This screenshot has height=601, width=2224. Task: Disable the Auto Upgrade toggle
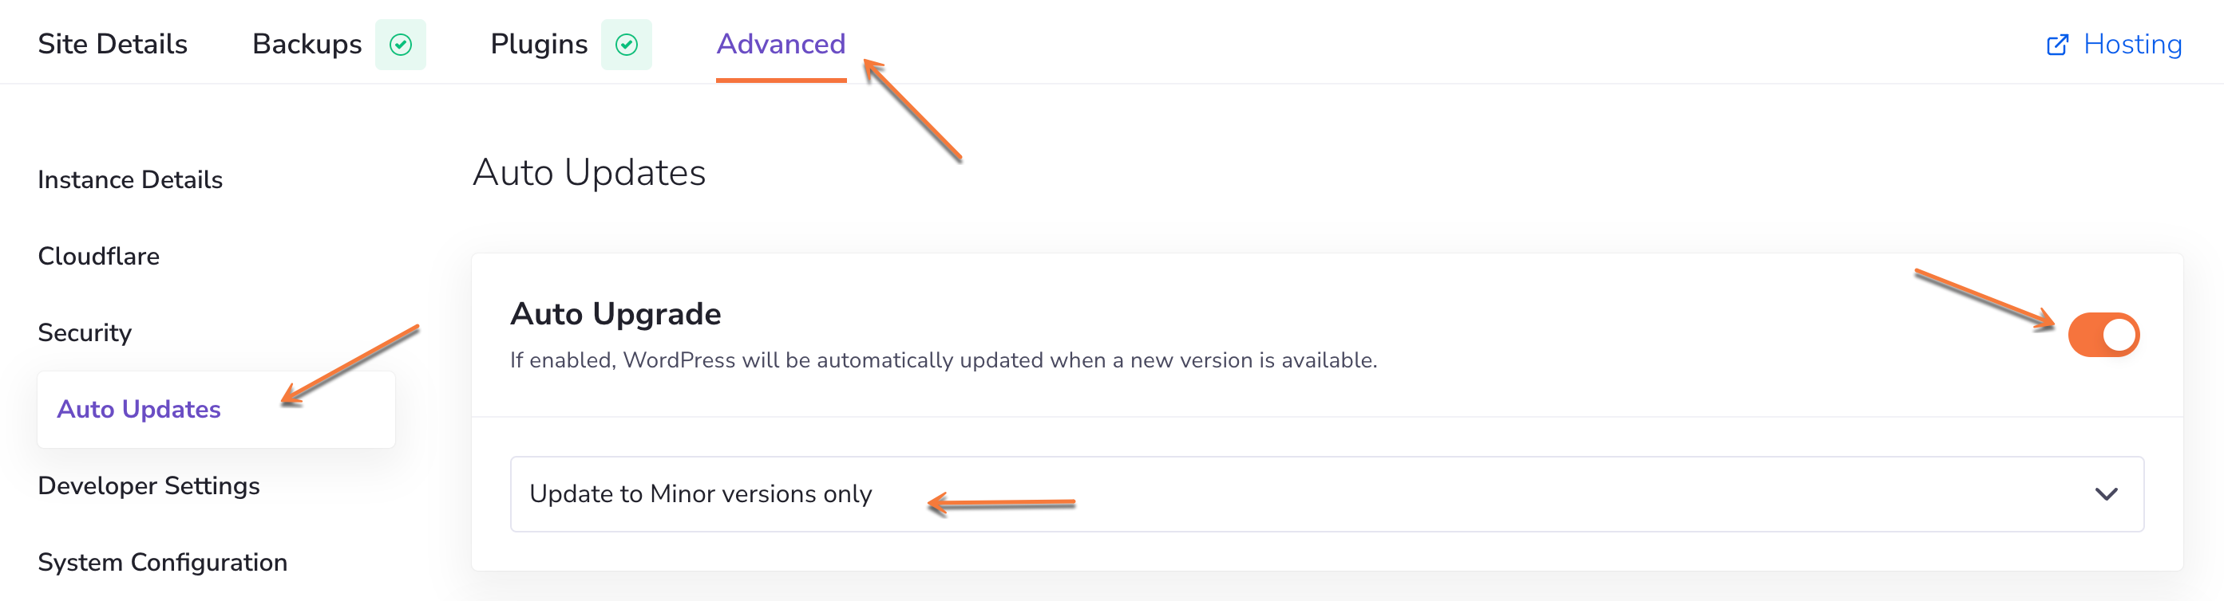(x=2103, y=335)
